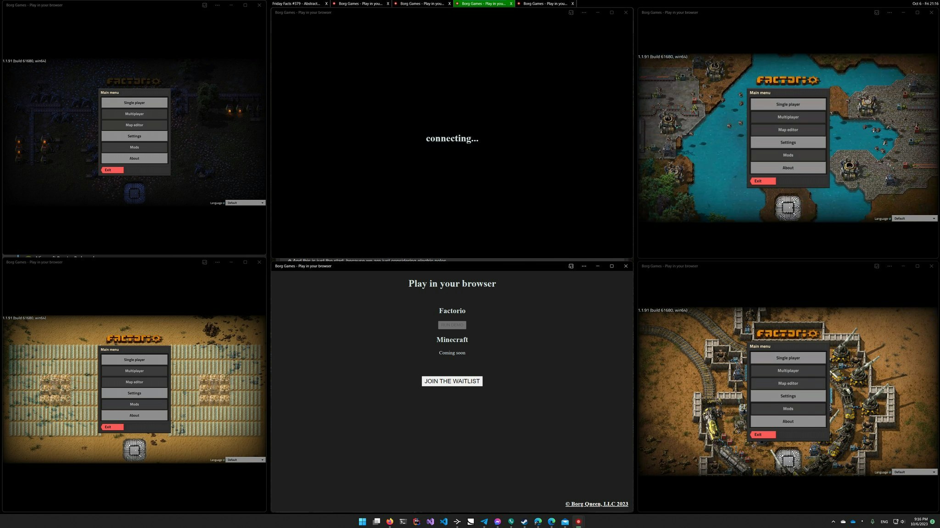Click 'Coming soon' text under Minecraft
This screenshot has height=528, width=940.
452,353
